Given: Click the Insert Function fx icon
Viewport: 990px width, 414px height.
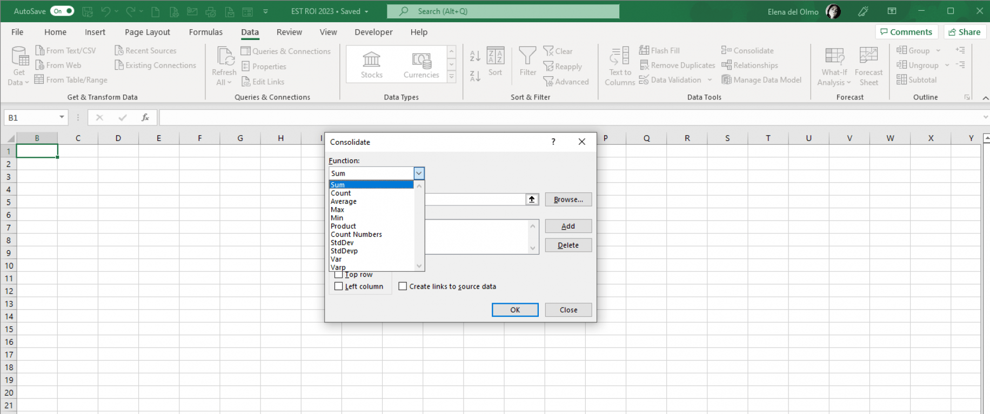Looking at the screenshot, I should 145,117.
